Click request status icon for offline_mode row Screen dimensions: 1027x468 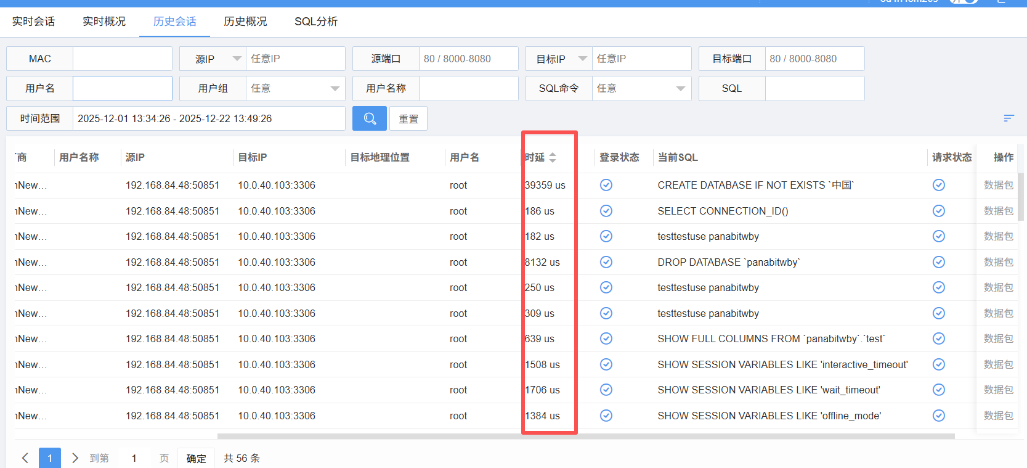938,416
